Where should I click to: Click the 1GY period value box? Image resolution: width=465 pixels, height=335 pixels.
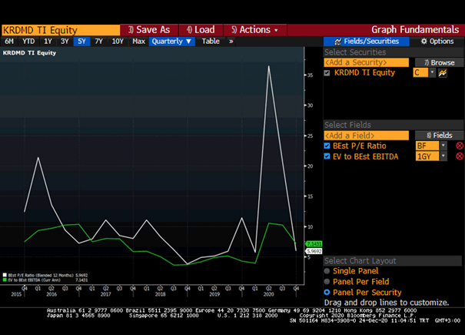click(427, 156)
